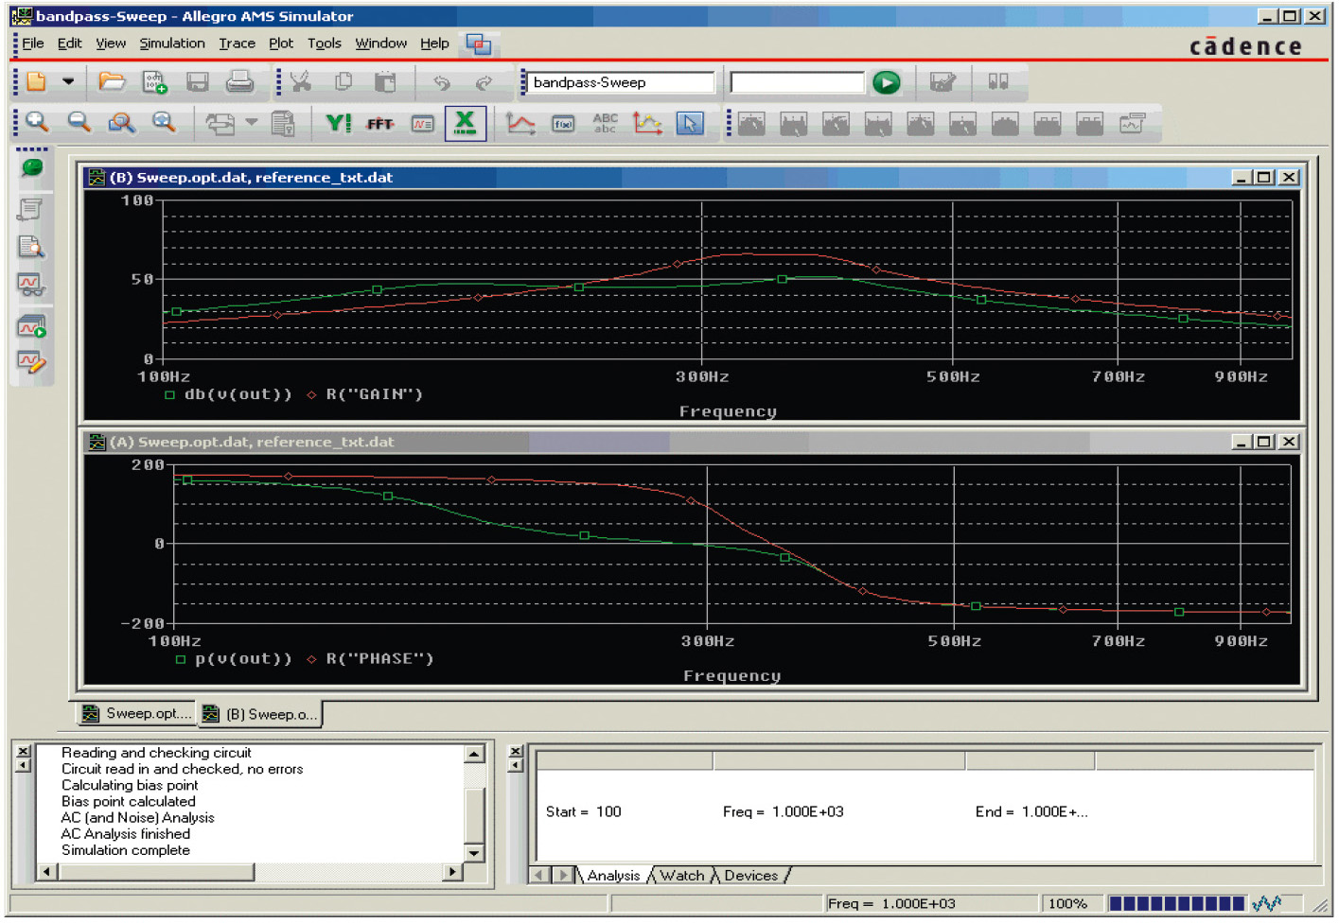This screenshot has height=923, width=1339.
Task: Click 'Freq = 1.000E+03' in Analysis pane
Action: pos(783,811)
